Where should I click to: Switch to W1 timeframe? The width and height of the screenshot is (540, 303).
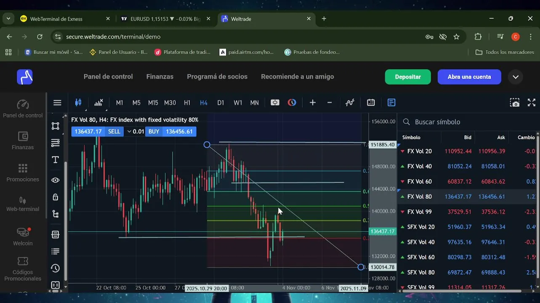tap(238, 103)
